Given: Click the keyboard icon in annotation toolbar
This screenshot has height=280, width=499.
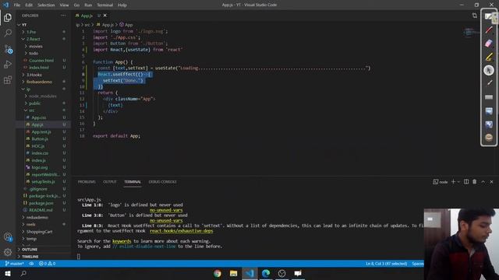Looking at the screenshot, I should [x=489, y=96].
